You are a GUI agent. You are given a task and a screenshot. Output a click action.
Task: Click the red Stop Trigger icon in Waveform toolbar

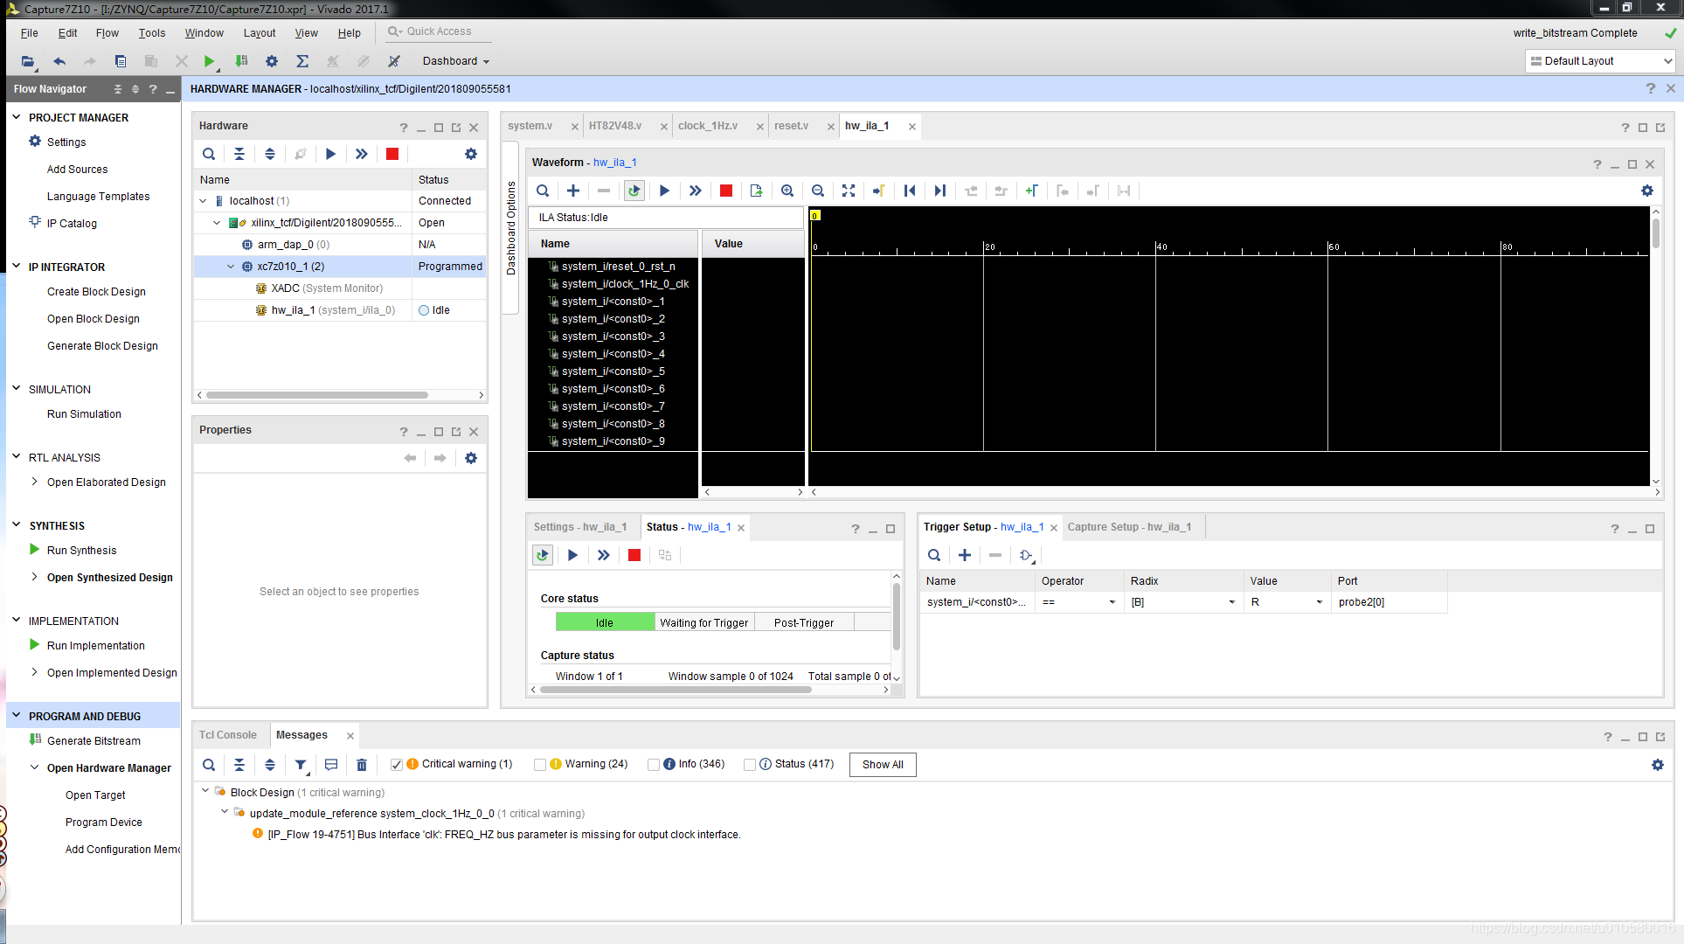[725, 191]
